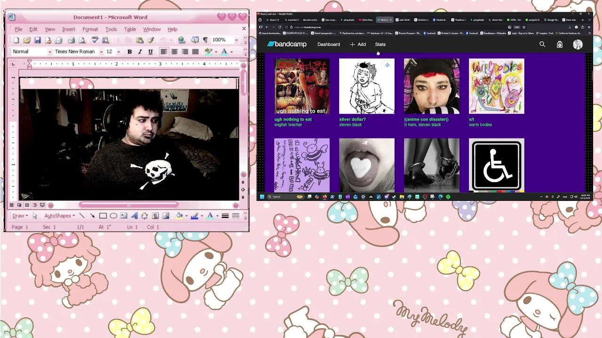Click the Open folder icon in Word

[27, 40]
